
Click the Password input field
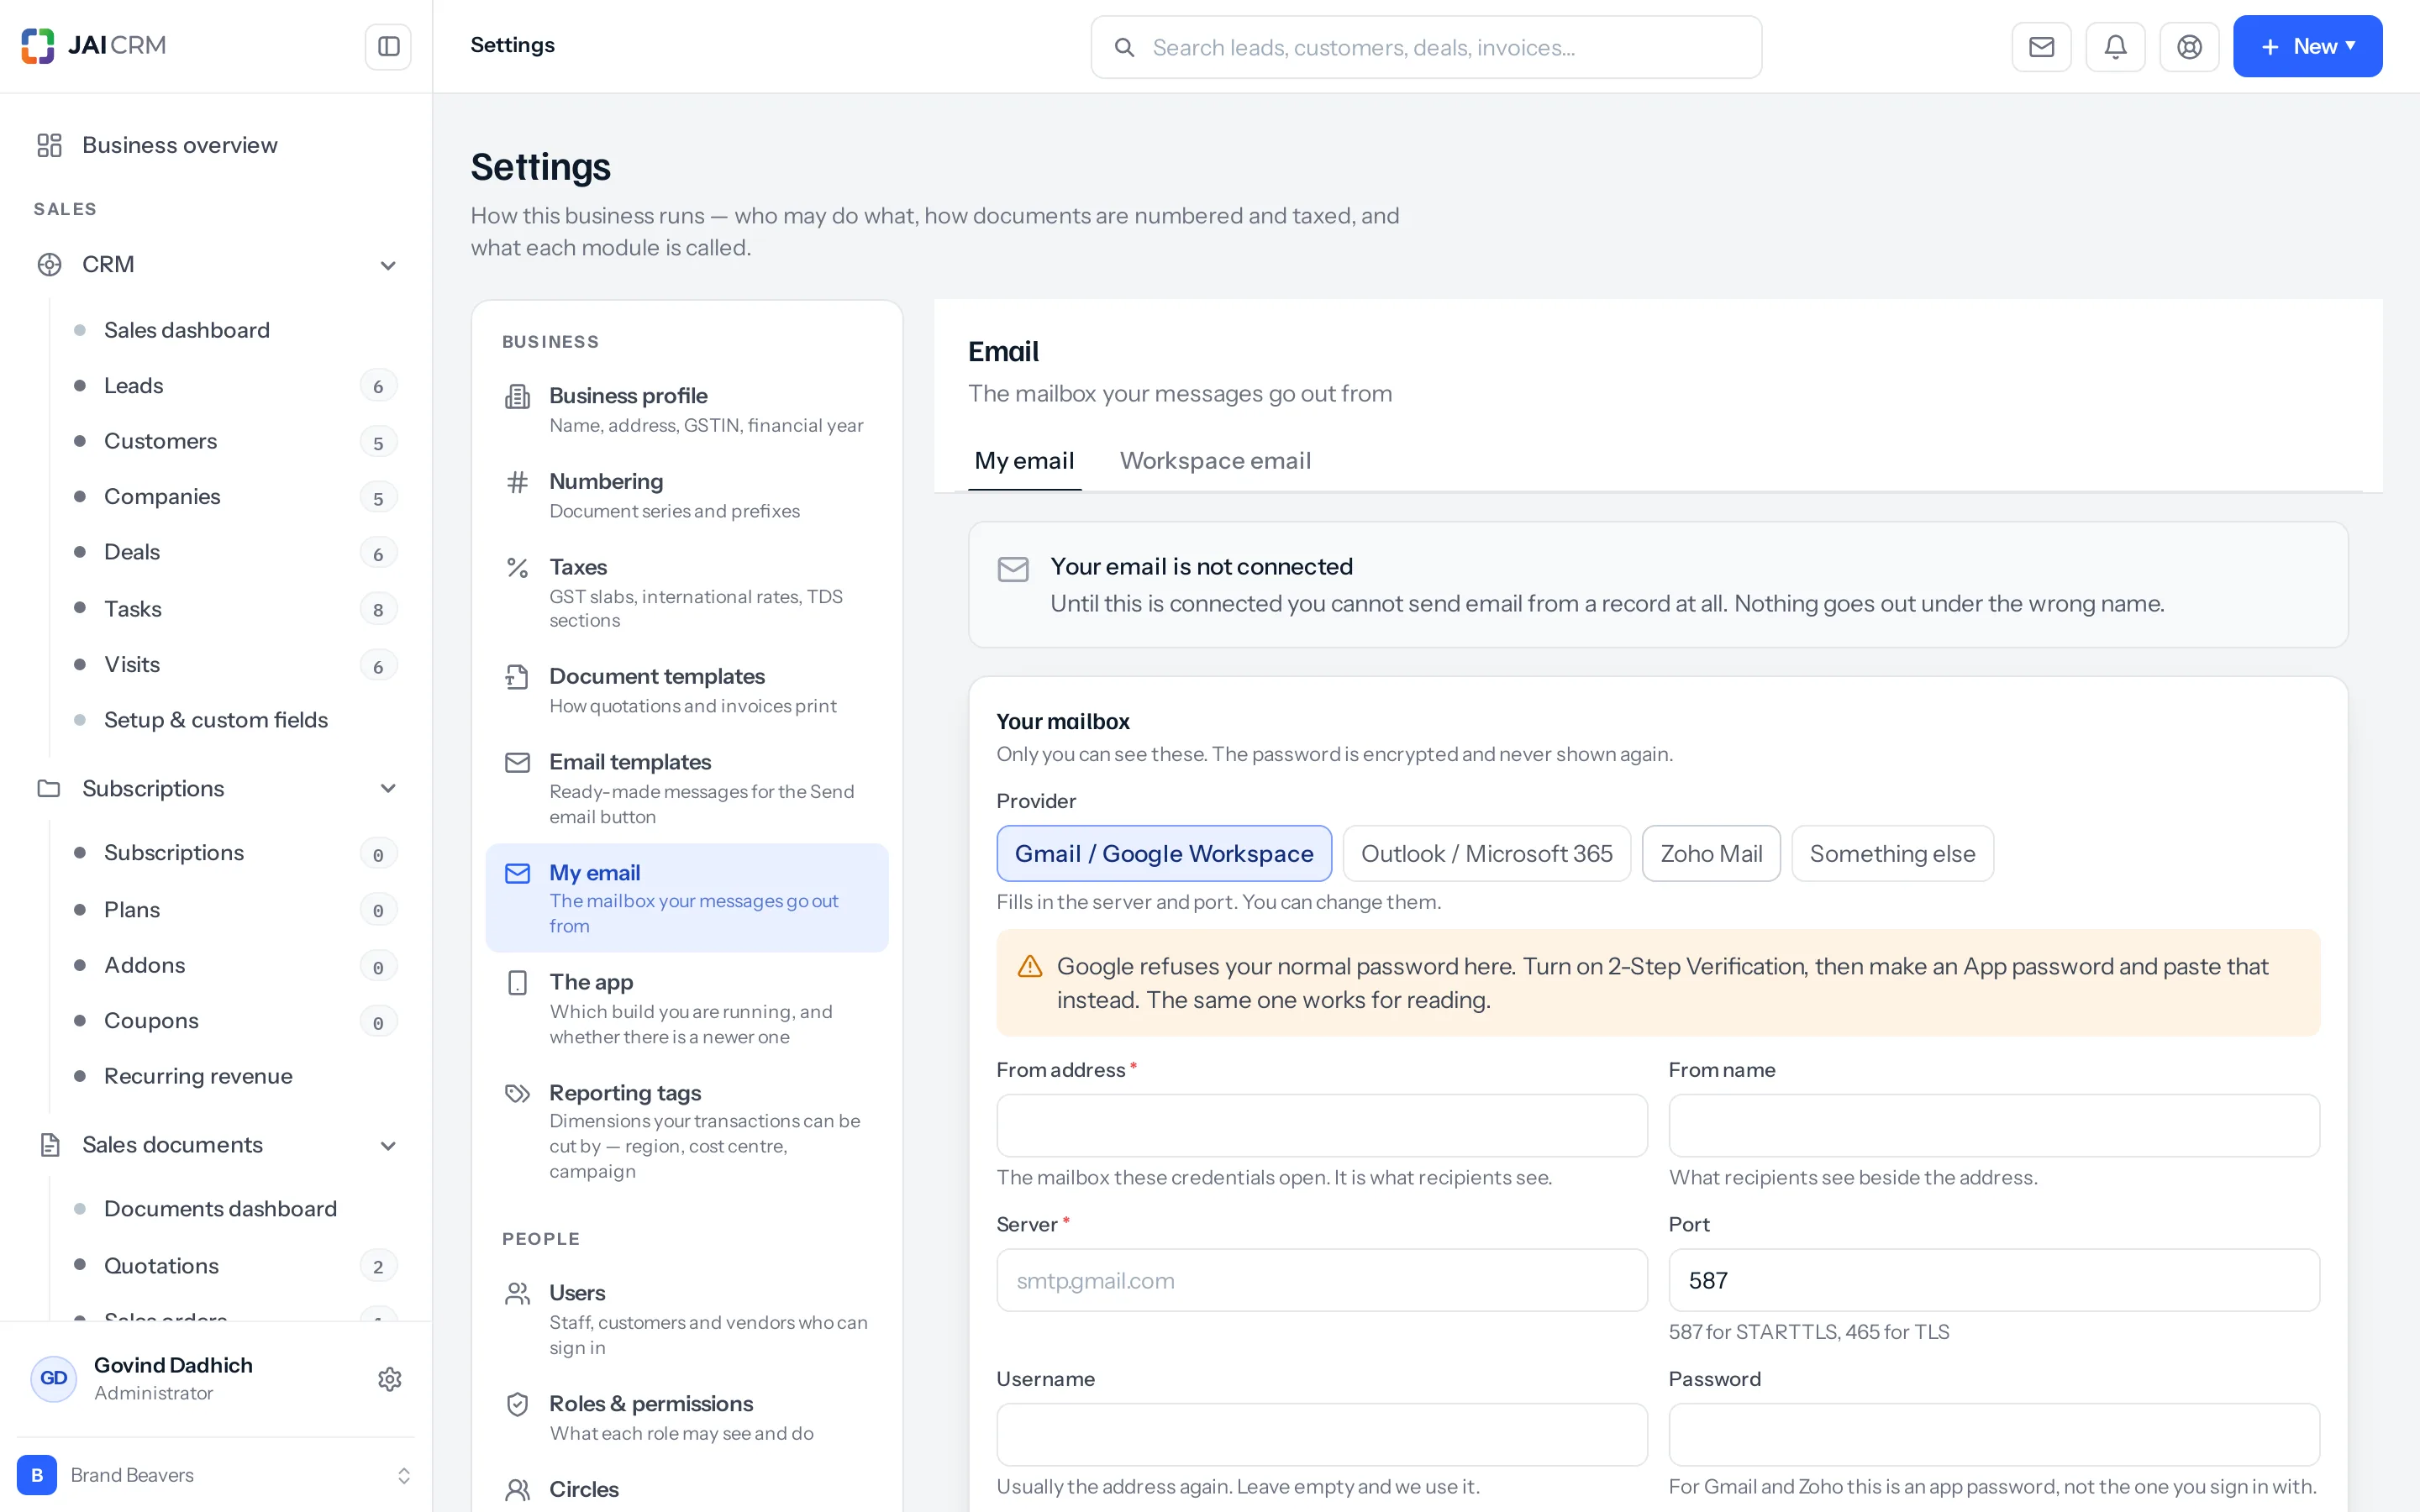pyautogui.click(x=1994, y=1434)
